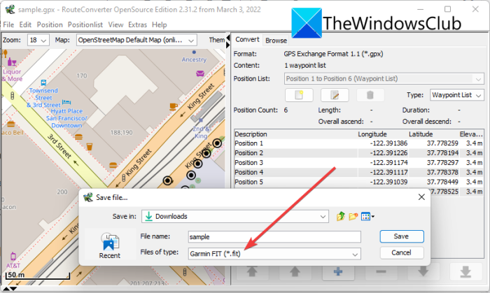The height and width of the screenshot is (293, 490).
Task: Open the File menu
Action: tap(8, 24)
